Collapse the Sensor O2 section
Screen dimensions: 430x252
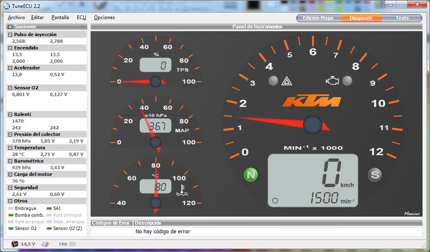click(x=10, y=88)
